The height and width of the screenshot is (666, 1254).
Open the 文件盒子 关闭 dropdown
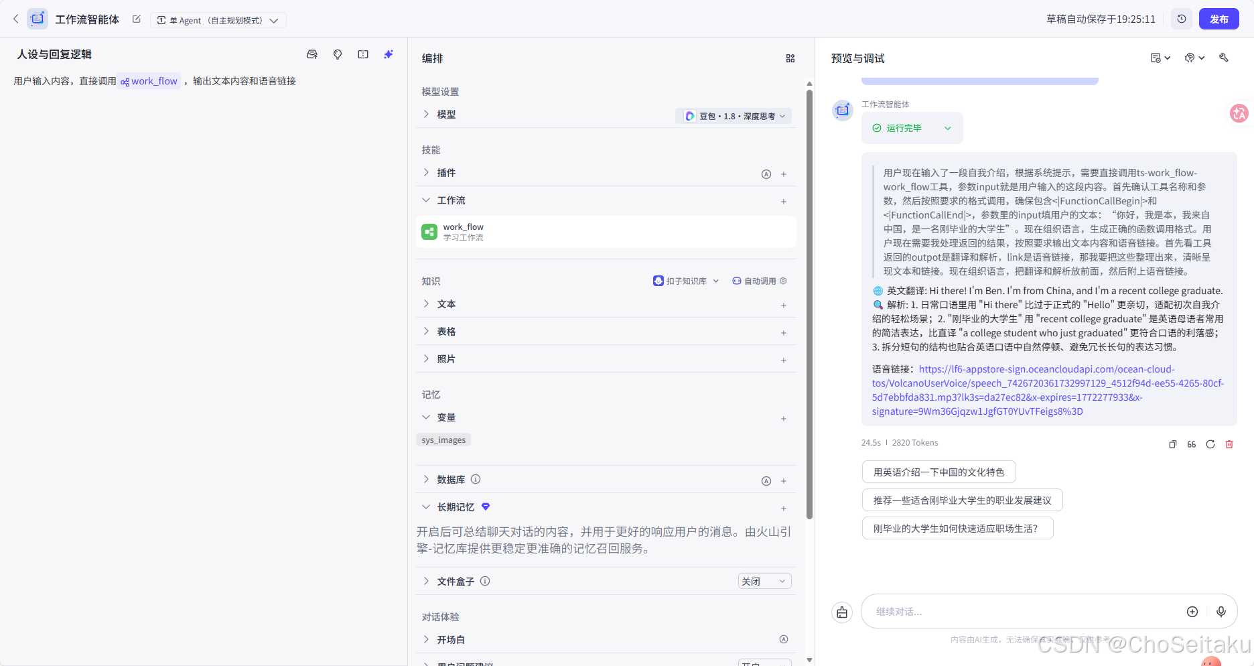coord(764,582)
